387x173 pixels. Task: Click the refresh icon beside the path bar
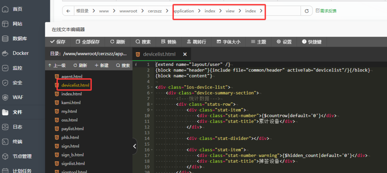307,11
